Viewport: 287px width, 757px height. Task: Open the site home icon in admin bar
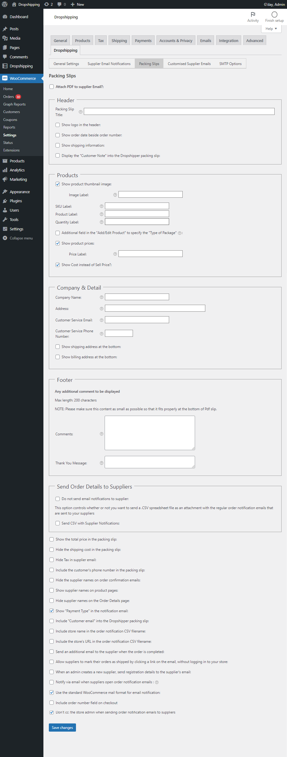[14, 4]
